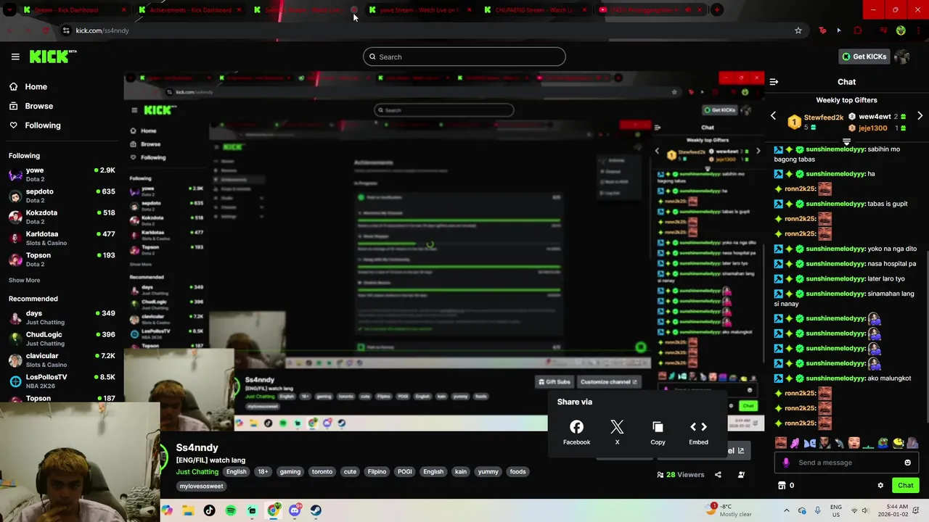Insert the yellow duck quick emote
Image resolution: width=929 pixels, height=522 pixels.
[899, 443]
